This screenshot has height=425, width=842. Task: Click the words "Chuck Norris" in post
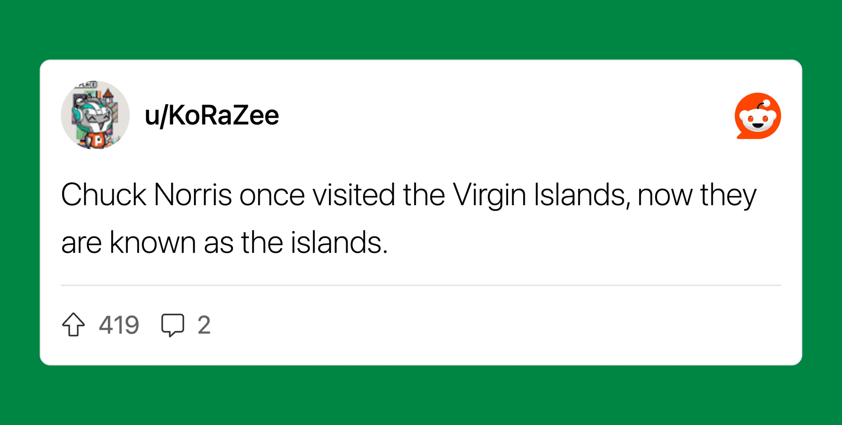click(x=146, y=195)
